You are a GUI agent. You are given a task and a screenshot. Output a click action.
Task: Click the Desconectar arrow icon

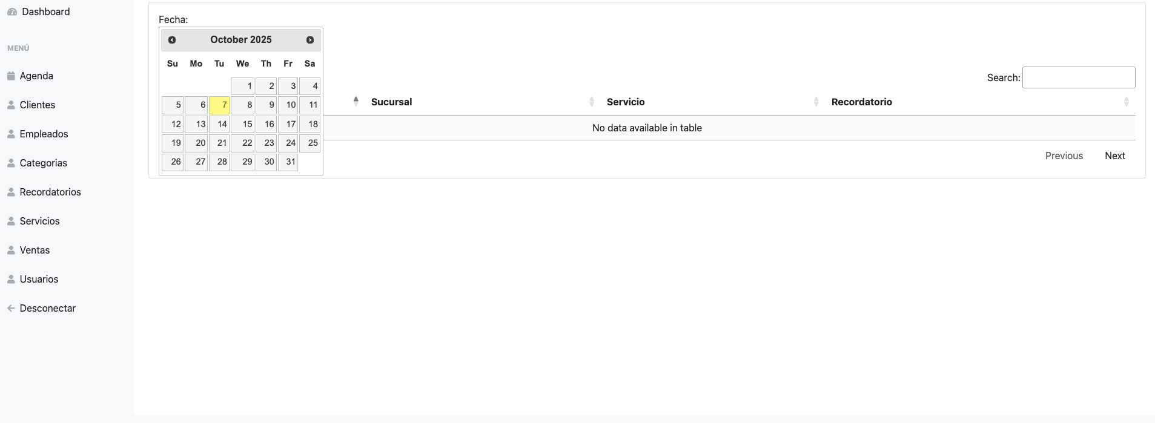point(11,309)
